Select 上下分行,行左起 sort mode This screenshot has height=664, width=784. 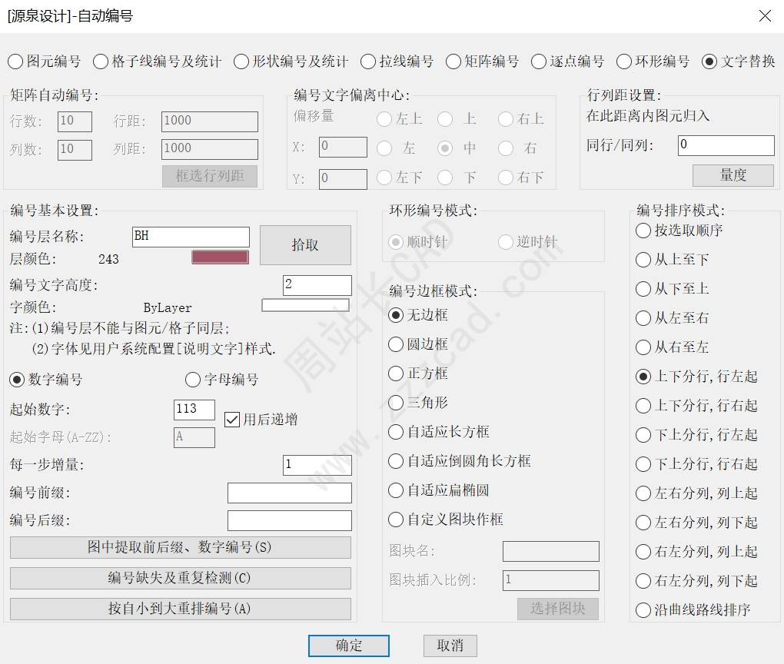point(696,377)
